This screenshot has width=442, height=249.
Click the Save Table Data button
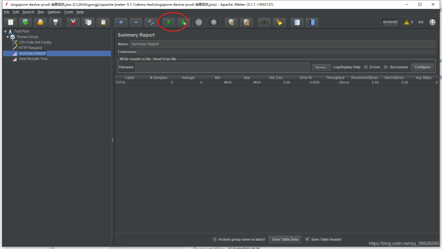click(285, 240)
